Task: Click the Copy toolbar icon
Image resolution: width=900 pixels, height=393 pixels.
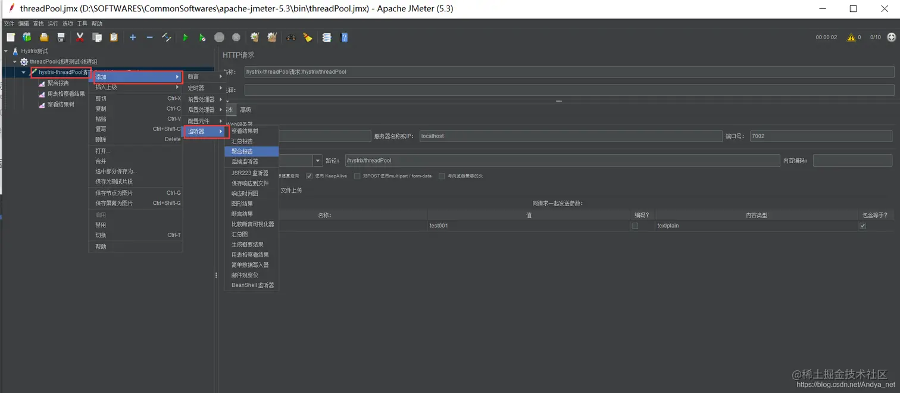Action: pos(97,38)
